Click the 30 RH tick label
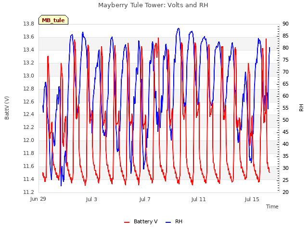Viewport: 308px width, 231px height. [285, 168]
